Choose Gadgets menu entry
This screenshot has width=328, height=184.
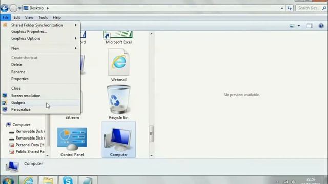[40, 102]
